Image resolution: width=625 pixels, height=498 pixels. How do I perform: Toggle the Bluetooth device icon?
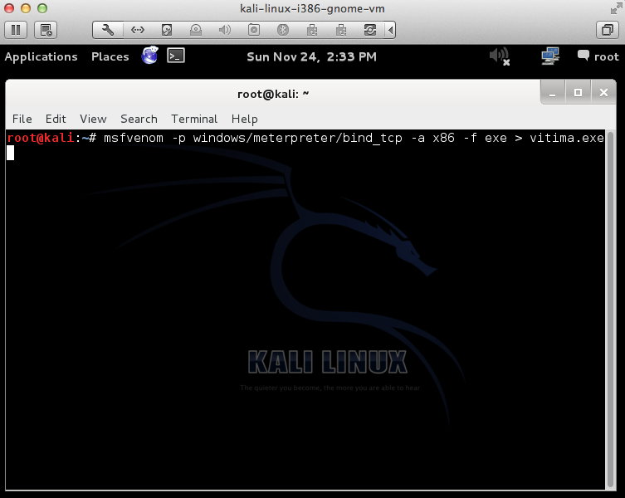283,30
